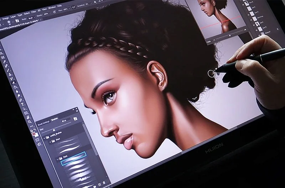Select the Frame tool in toolbar

pyautogui.click(x=3, y=57)
